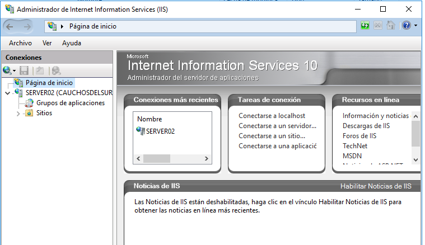
Task: Click the globe Create New Connection icon
Action: tap(7, 70)
